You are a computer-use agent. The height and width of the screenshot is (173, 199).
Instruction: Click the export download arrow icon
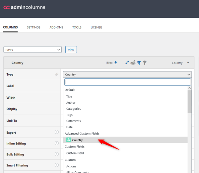(x=116, y=63)
